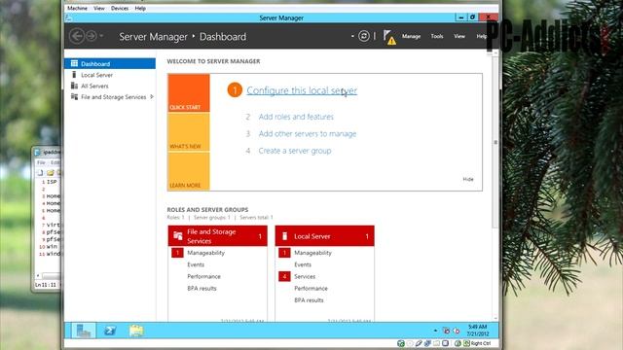Click Manageability under Local Server tile
This screenshot has height=350, width=623.
point(312,253)
